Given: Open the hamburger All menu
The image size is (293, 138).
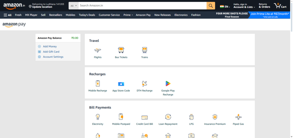Looking at the screenshot, I should coord(7,15).
